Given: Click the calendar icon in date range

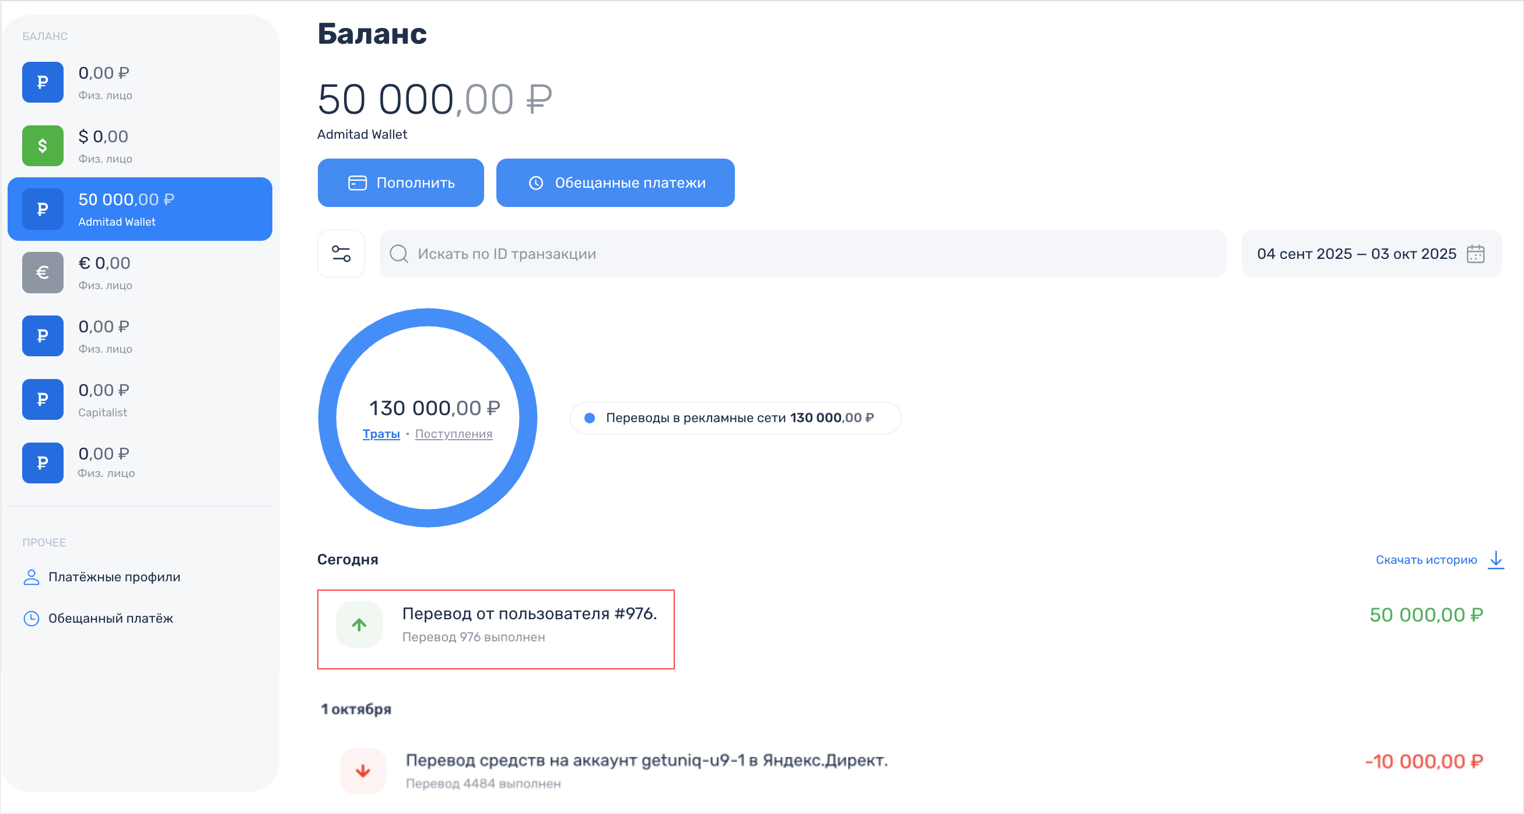Looking at the screenshot, I should click(x=1475, y=254).
